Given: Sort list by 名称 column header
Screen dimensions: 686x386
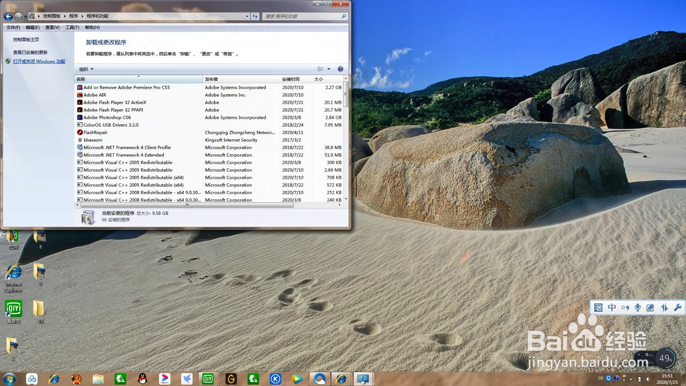Looking at the screenshot, I should click(x=138, y=79).
